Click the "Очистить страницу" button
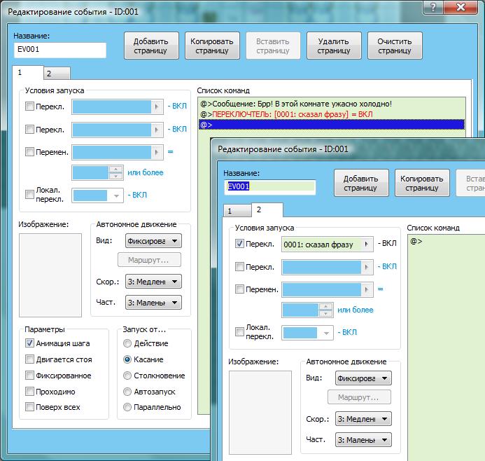 point(395,46)
